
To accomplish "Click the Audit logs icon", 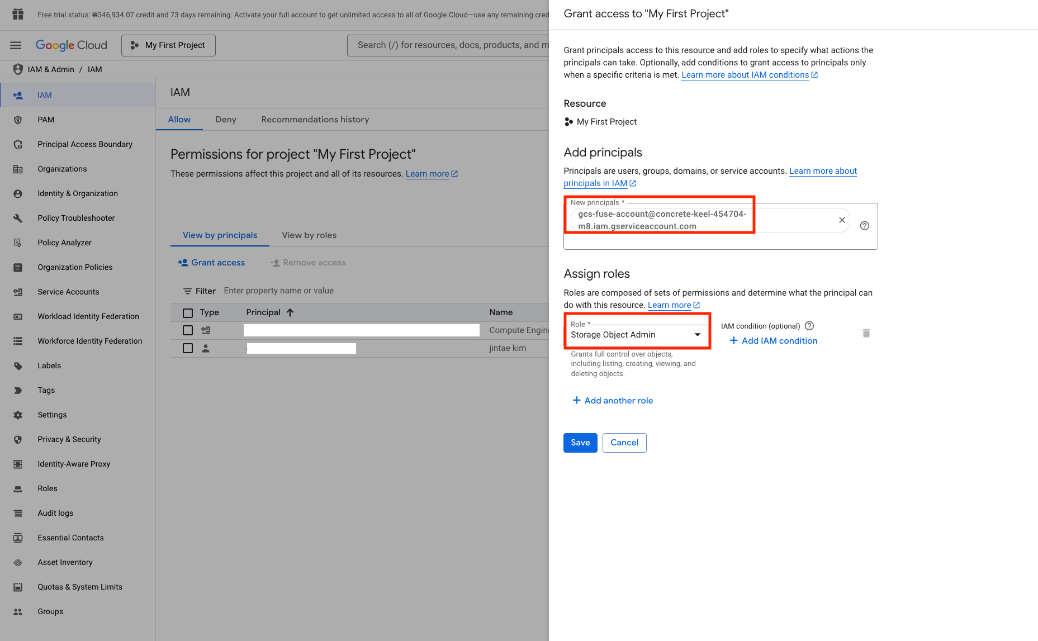I will pyautogui.click(x=18, y=513).
